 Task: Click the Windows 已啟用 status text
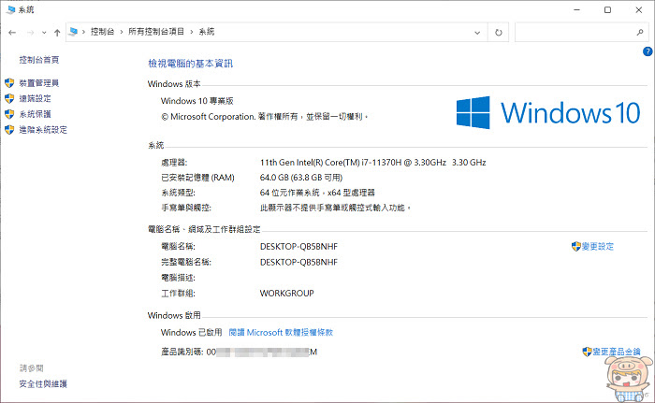tap(191, 333)
